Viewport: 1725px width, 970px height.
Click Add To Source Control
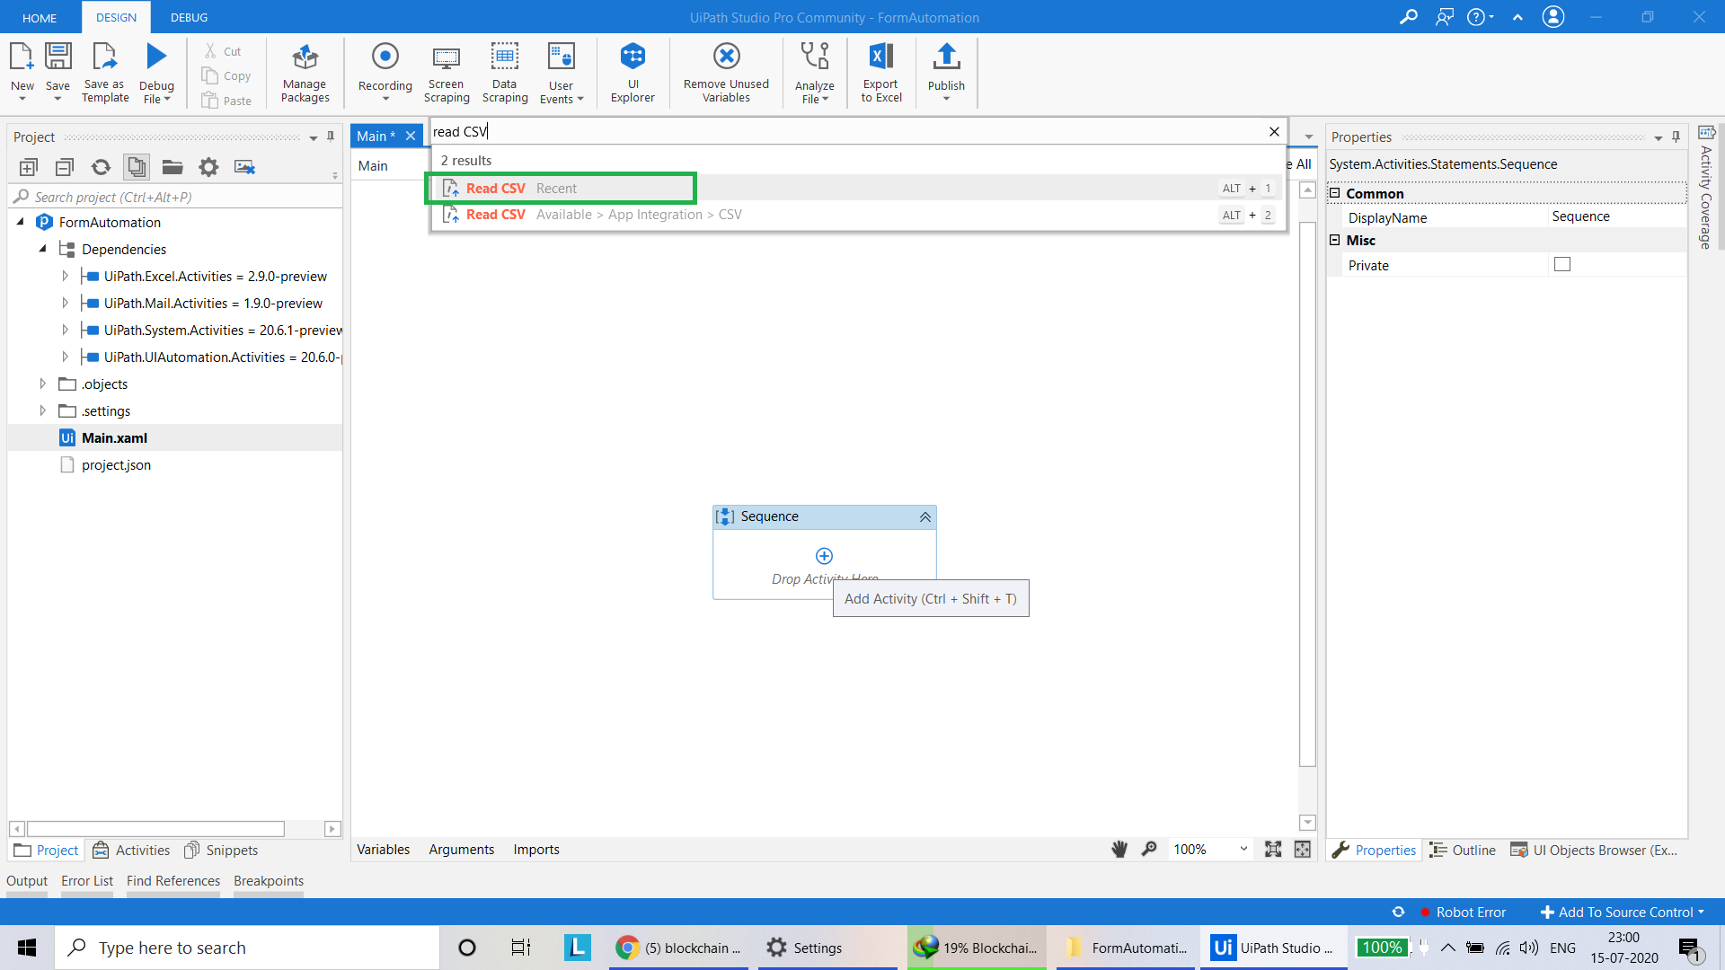click(1623, 912)
